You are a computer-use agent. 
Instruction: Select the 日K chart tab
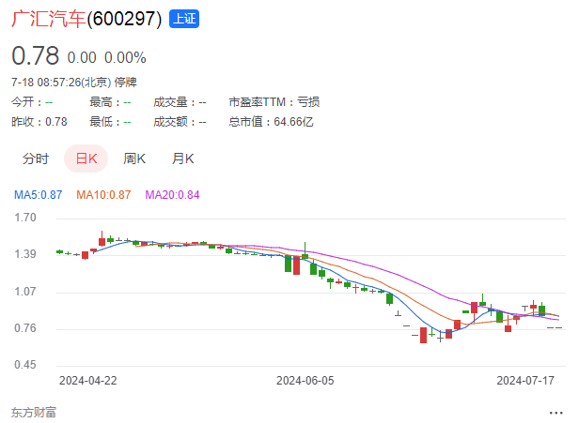click(x=86, y=159)
